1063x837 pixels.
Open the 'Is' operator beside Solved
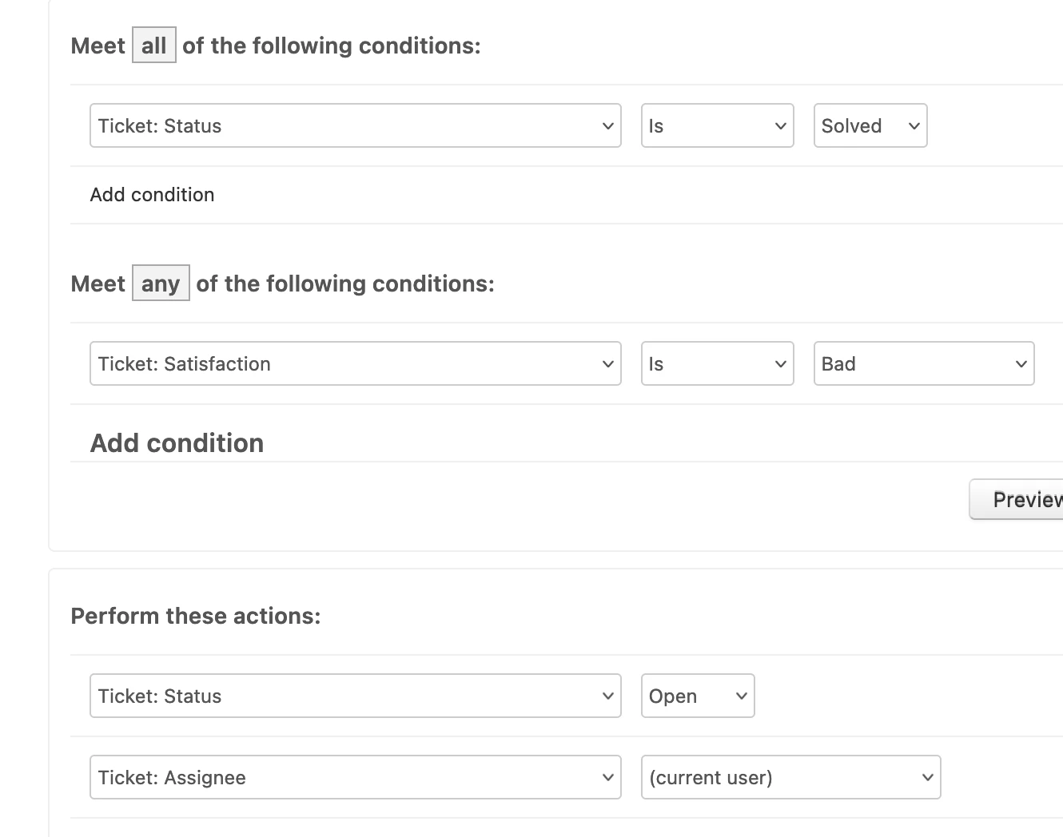(x=717, y=126)
